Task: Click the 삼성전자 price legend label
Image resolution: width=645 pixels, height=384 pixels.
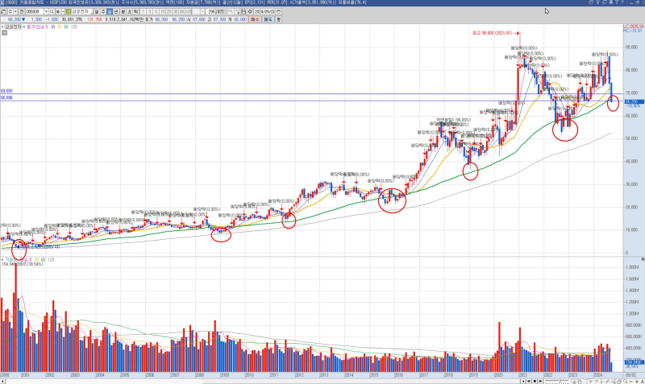Action: (x=15, y=27)
